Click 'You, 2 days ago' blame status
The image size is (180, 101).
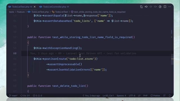tap(91, 95)
